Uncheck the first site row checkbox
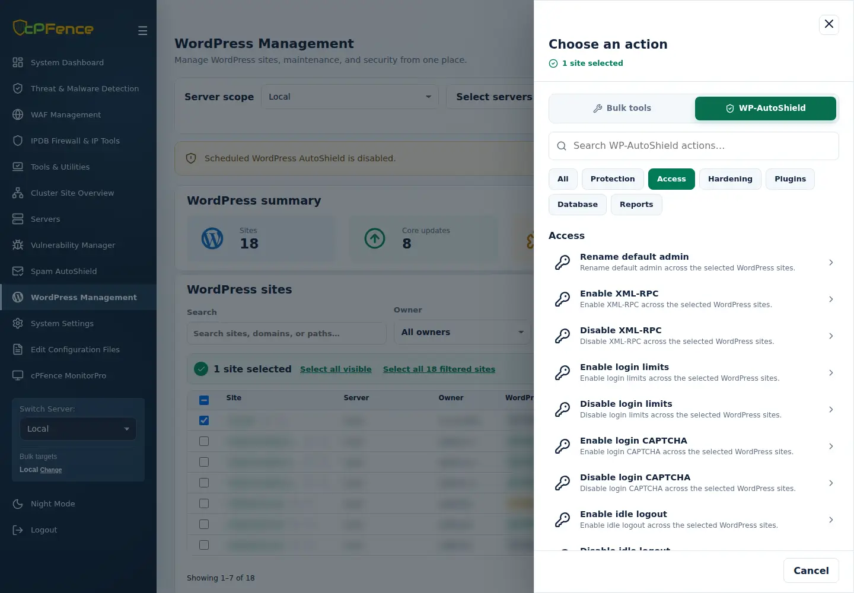This screenshot has width=854, height=593. pyautogui.click(x=204, y=420)
